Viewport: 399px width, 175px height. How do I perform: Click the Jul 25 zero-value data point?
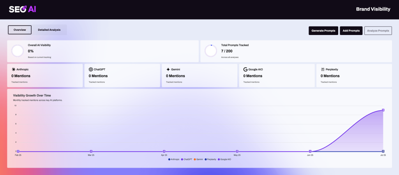[383, 151]
